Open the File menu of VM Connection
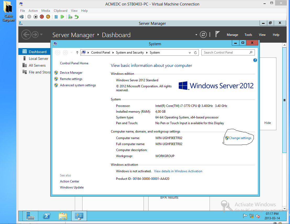Screen dimensions: 290x224 23,11
